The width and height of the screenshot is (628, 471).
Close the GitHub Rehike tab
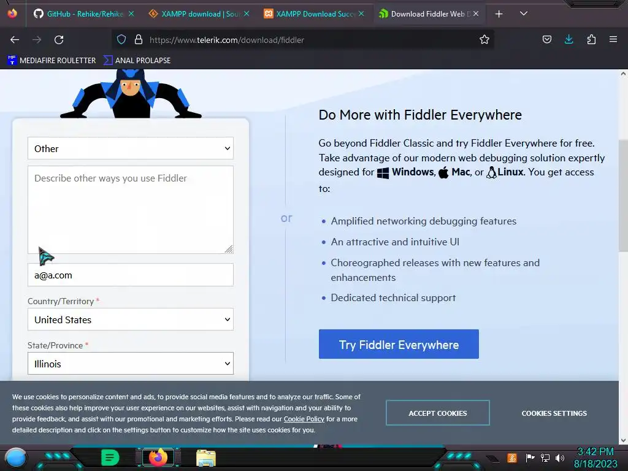pos(131,14)
